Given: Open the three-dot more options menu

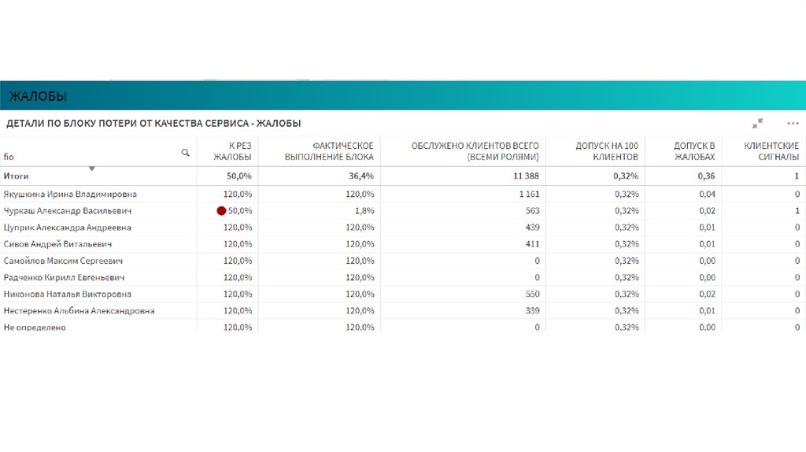Looking at the screenshot, I should (x=793, y=124).
